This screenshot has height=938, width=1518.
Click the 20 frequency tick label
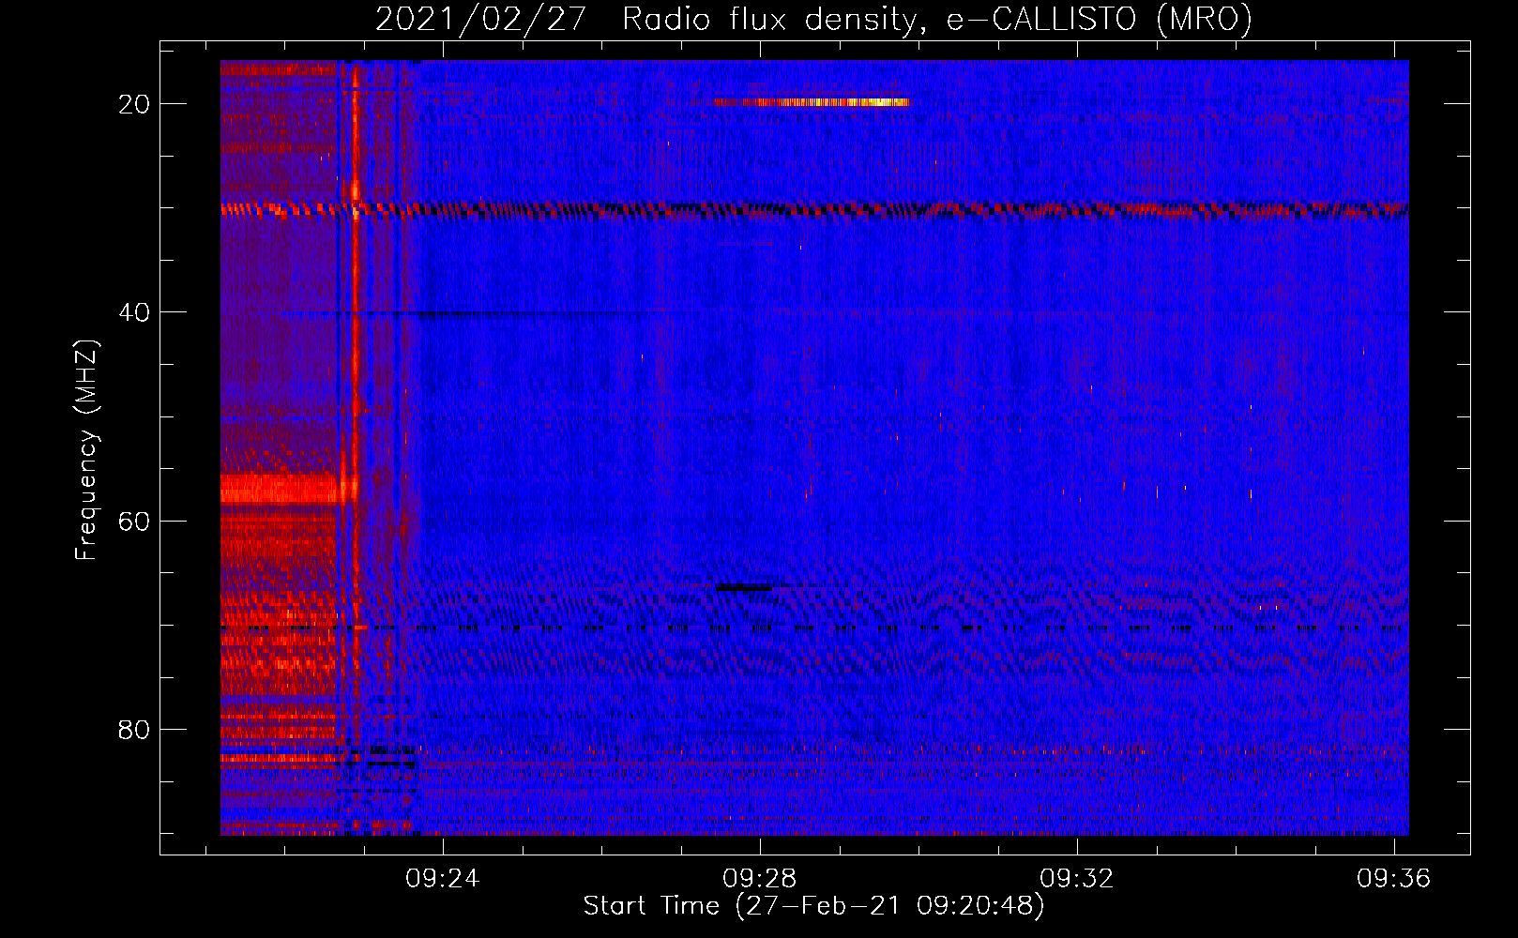(x=134, y=103)
